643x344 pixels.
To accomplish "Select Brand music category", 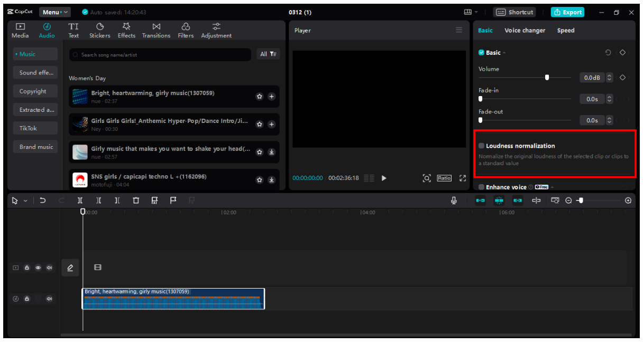I will 35,147.
